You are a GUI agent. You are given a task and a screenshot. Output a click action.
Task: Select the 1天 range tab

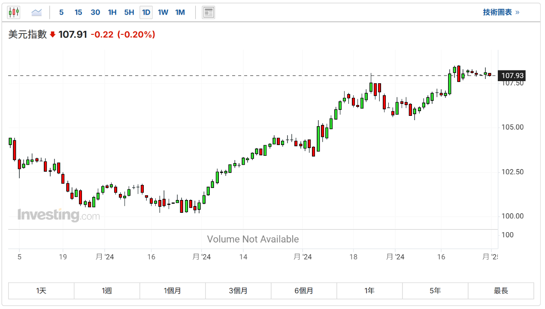41,291
